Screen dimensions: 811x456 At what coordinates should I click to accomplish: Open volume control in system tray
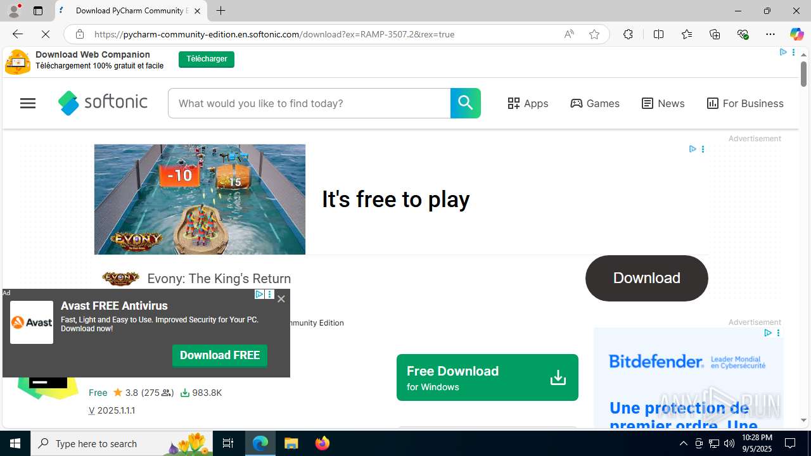tap(729, 443)
